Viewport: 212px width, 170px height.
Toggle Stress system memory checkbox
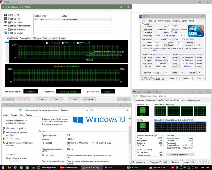9,26
